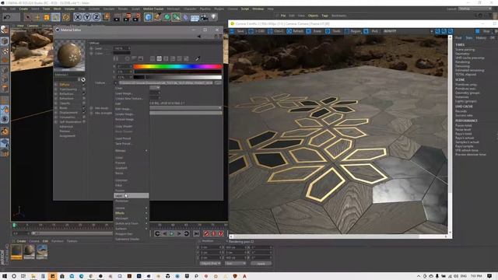
Task: Click Pick in Corona VFB toolbar
Action: pyautogui.click(x=371, y=31)
